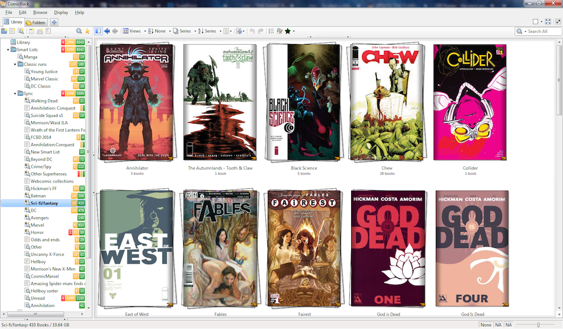Viewport: 563px width, 329px height.
Task: Open the Annihilator series cover
Action: [x=137, y=102]
